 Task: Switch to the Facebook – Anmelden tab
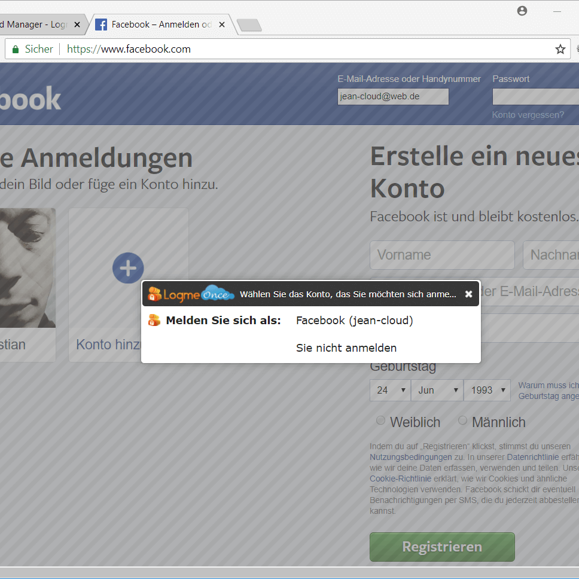click(161, 25)
